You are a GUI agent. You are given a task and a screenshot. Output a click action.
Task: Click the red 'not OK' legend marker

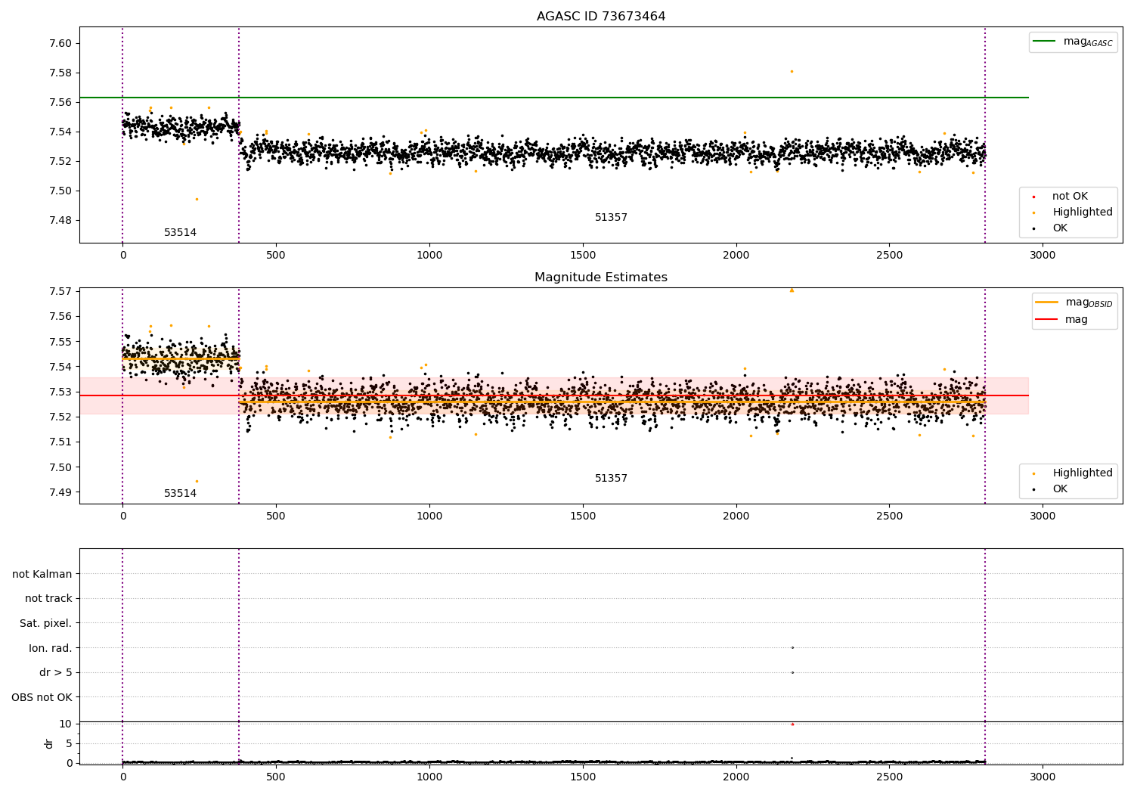[x=1033, y=197]
